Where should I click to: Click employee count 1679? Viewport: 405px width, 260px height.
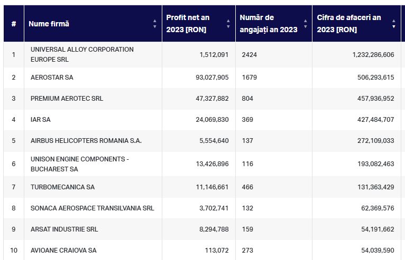tap(249, 78)
